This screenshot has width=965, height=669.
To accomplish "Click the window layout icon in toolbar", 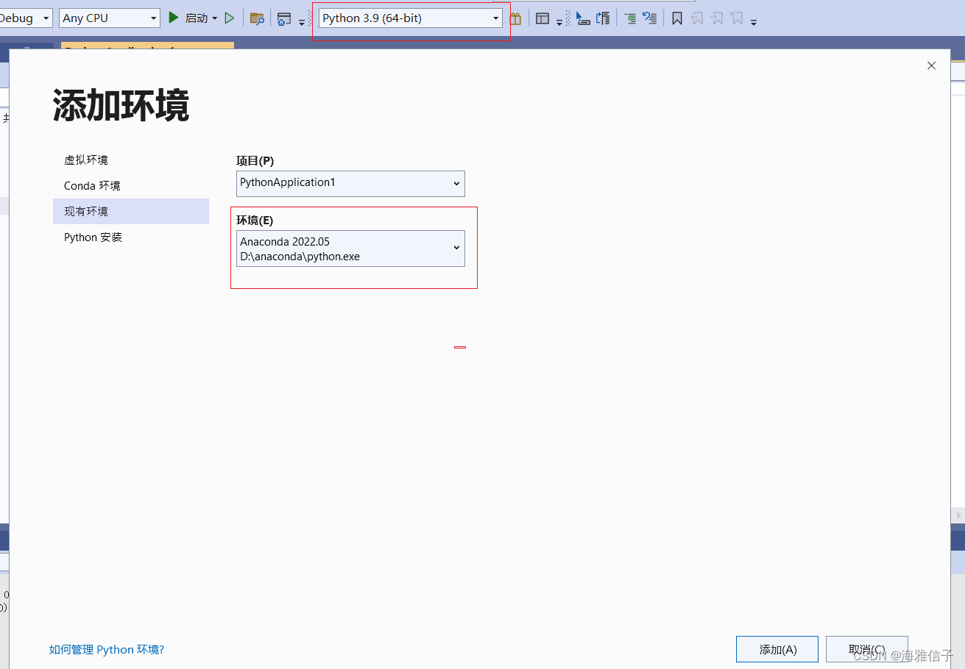I will pos(542,19).
